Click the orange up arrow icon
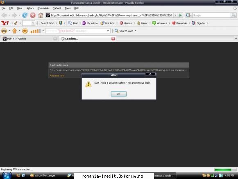Image resolution: width=238 pixels, height=179 pixels. 14,31
